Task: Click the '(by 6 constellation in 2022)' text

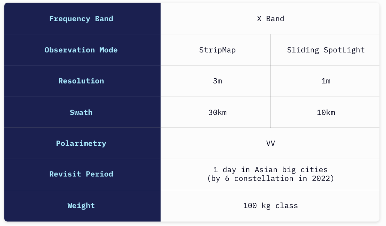Action: (x=271, y=178)
